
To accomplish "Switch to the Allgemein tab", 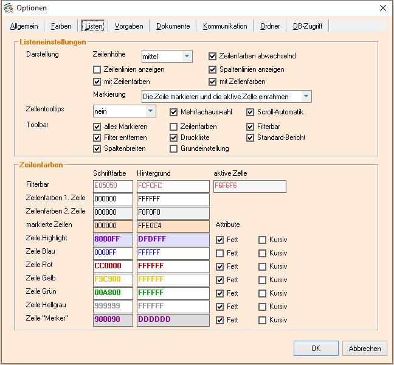I will [24, 26].
